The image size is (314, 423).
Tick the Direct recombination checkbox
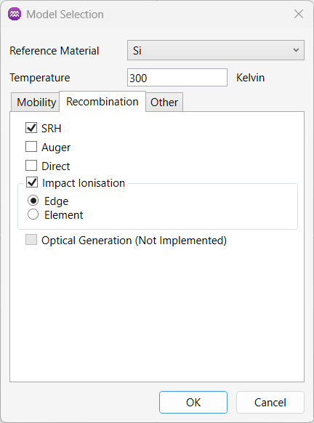point(31,166)
